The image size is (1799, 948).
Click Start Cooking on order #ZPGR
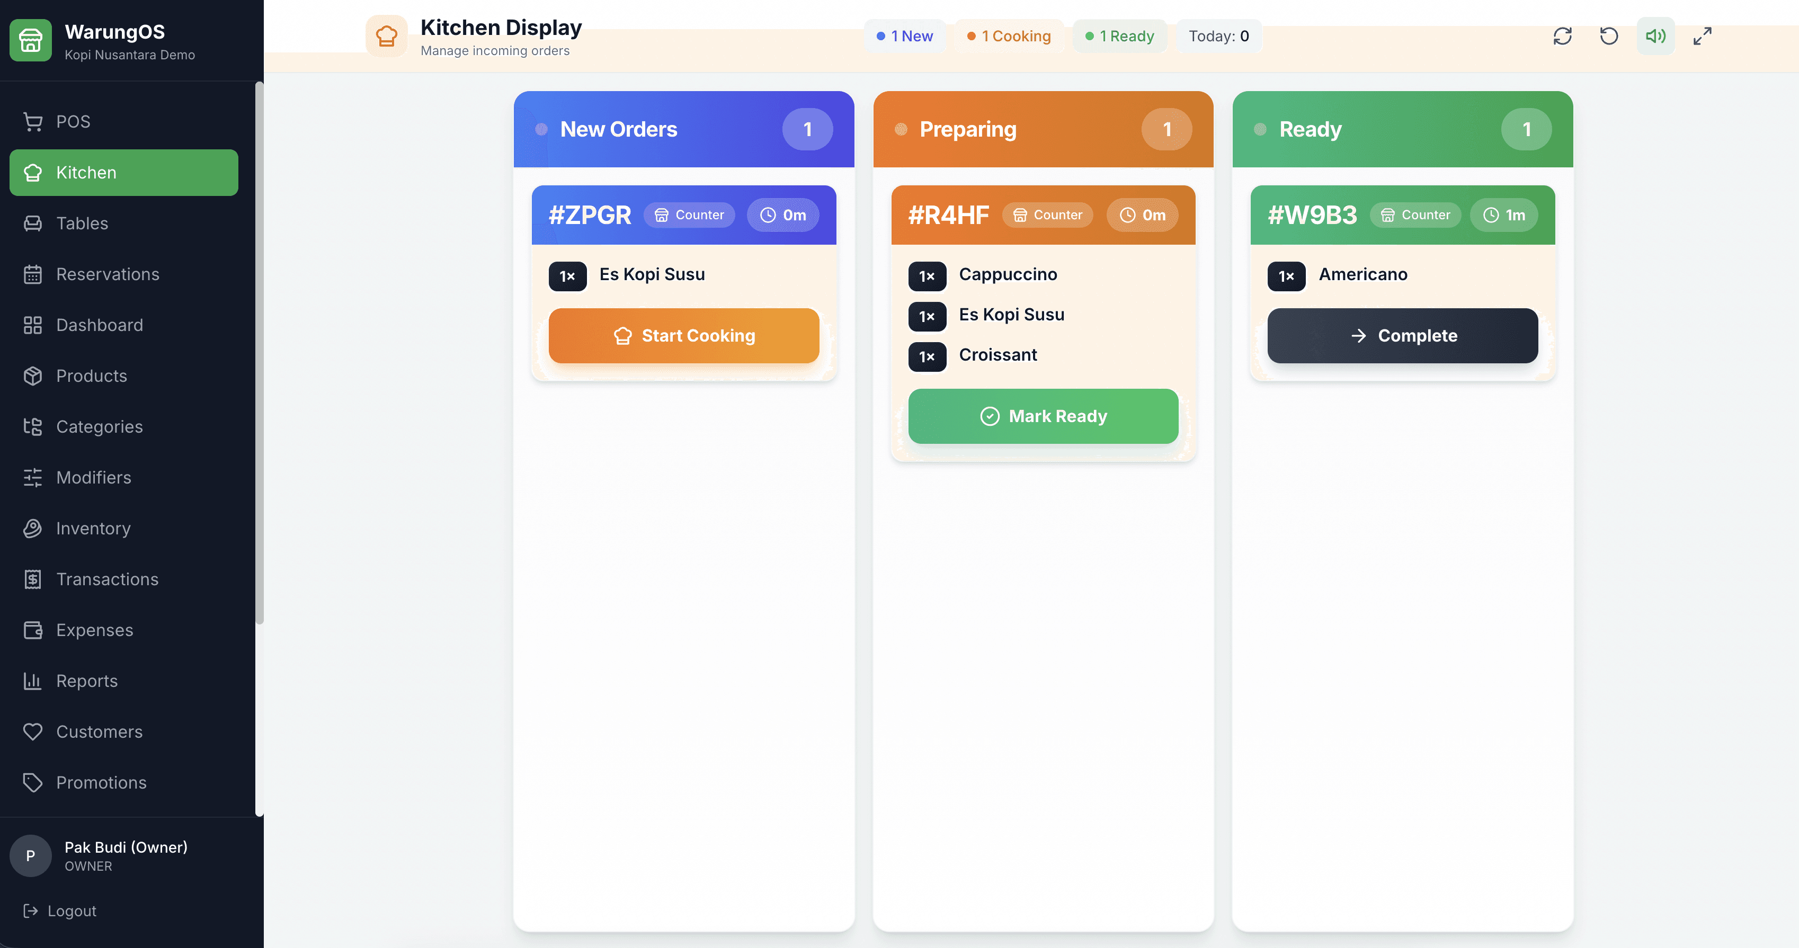click(x=683, y=336)
